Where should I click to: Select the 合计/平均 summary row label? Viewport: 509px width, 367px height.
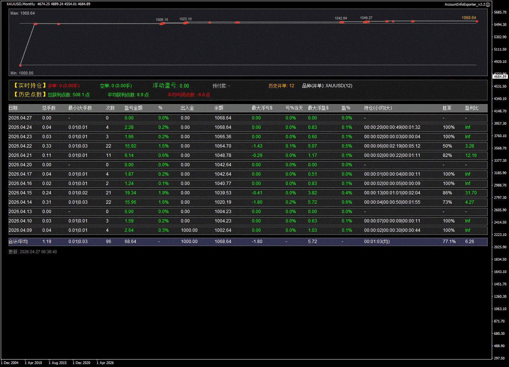click(x=18, y=242)
